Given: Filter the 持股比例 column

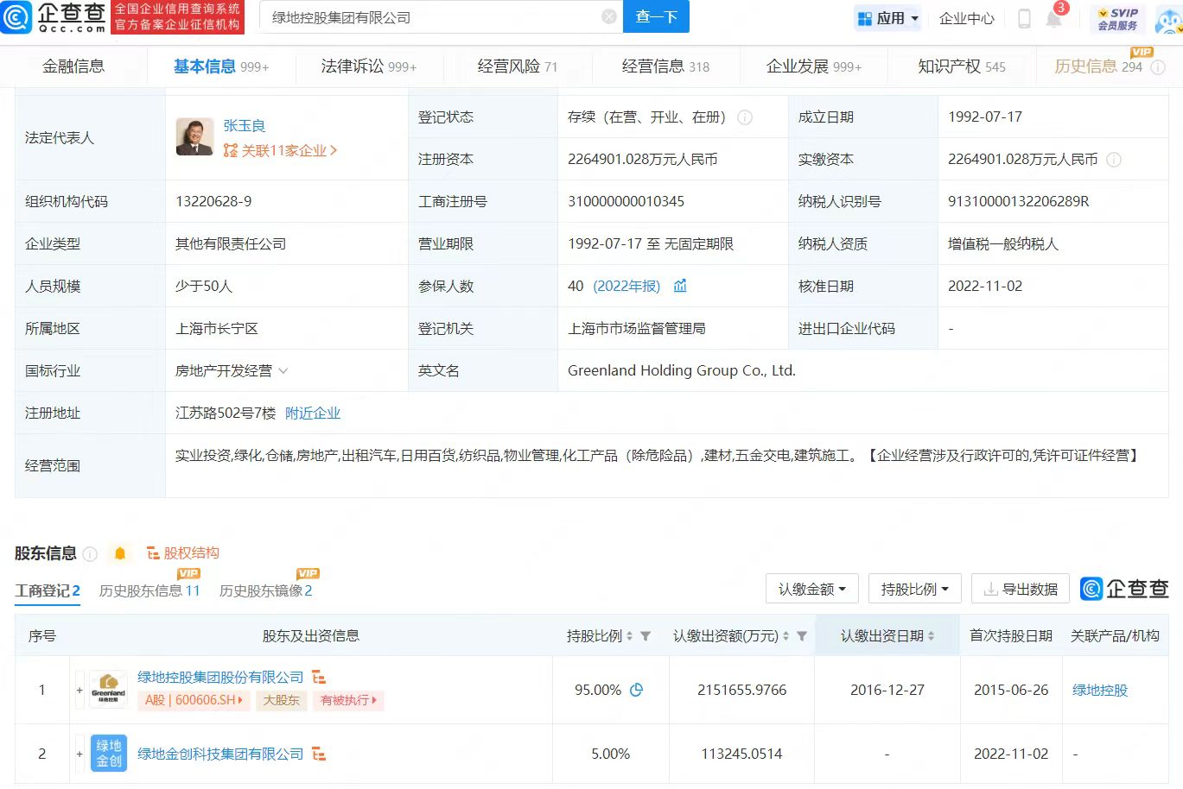Looking at the screenshot, I should (646, 636).
